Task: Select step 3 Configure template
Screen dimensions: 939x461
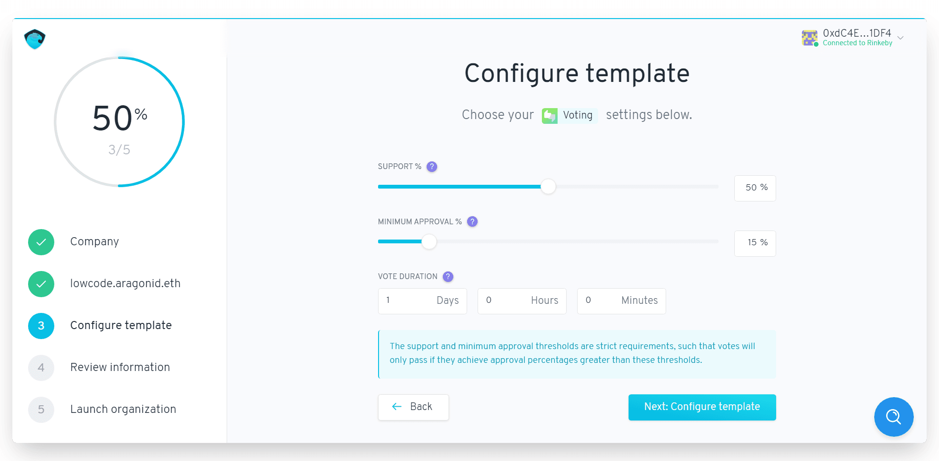Action: pos(121,326)
